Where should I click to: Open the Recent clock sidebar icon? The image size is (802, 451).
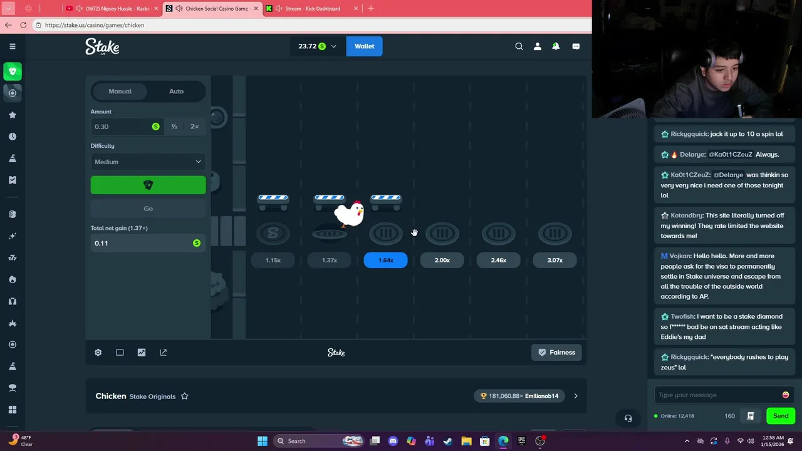coord(13,137)
